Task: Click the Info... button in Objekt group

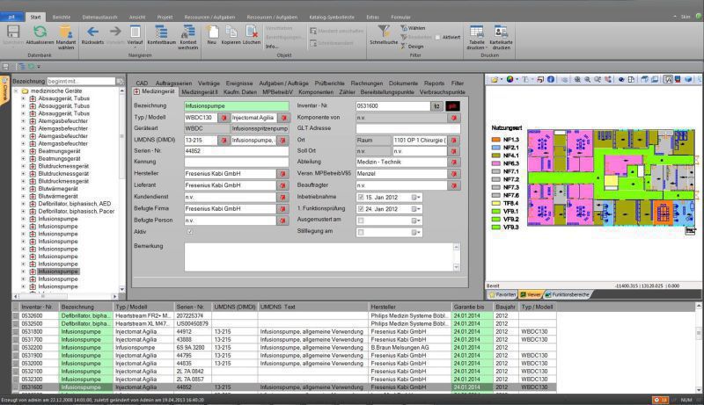Action: [x=272, y=47]
